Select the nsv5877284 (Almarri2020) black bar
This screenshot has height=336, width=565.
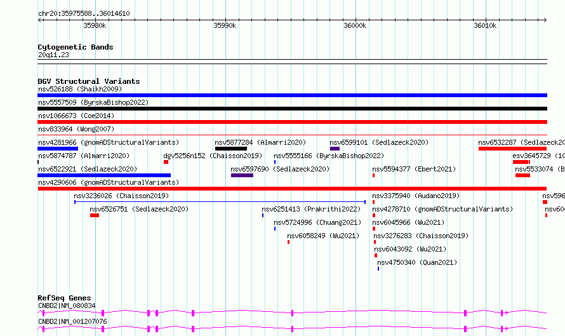pyautogui.click(x=231, y=149)
